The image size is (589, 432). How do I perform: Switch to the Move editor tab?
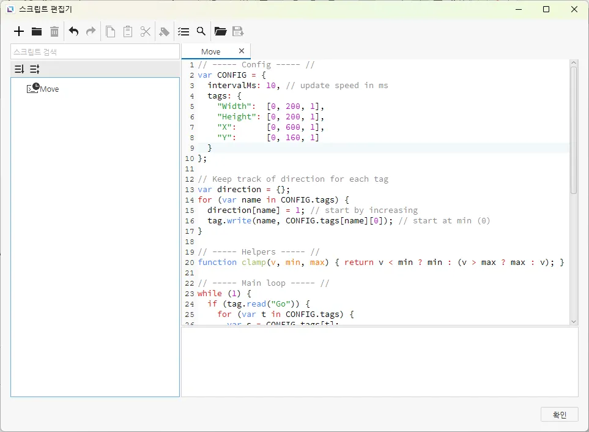[x=210, y=51]
